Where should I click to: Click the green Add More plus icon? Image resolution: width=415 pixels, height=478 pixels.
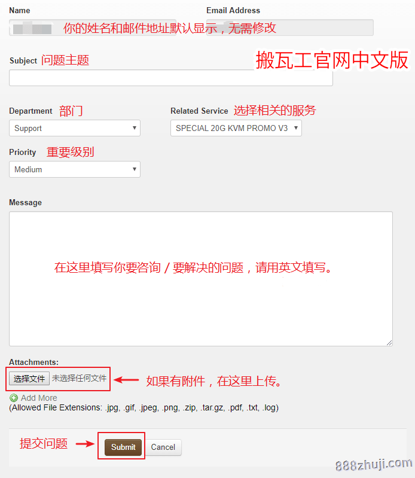coord(14,398)
